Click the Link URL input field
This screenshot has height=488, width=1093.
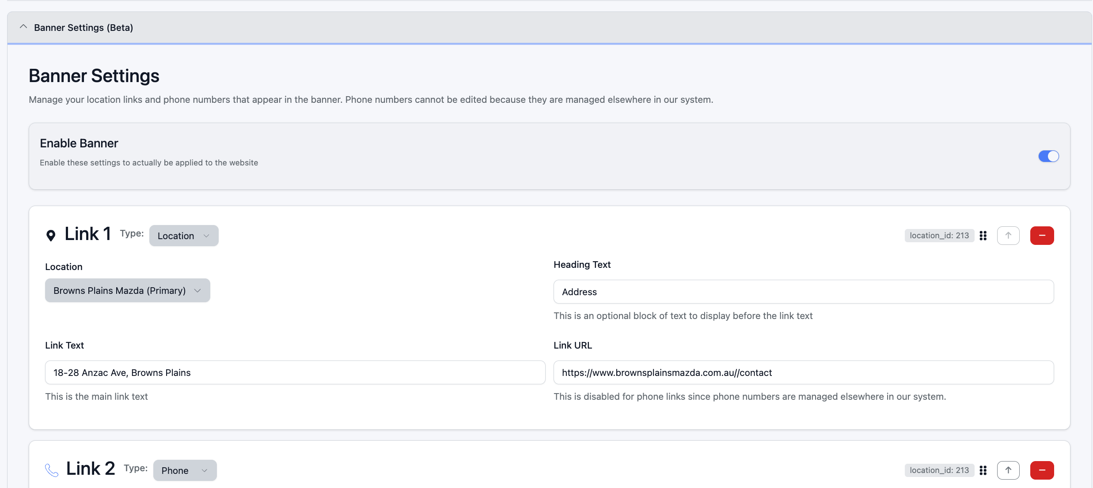click(x=803, y=372)
